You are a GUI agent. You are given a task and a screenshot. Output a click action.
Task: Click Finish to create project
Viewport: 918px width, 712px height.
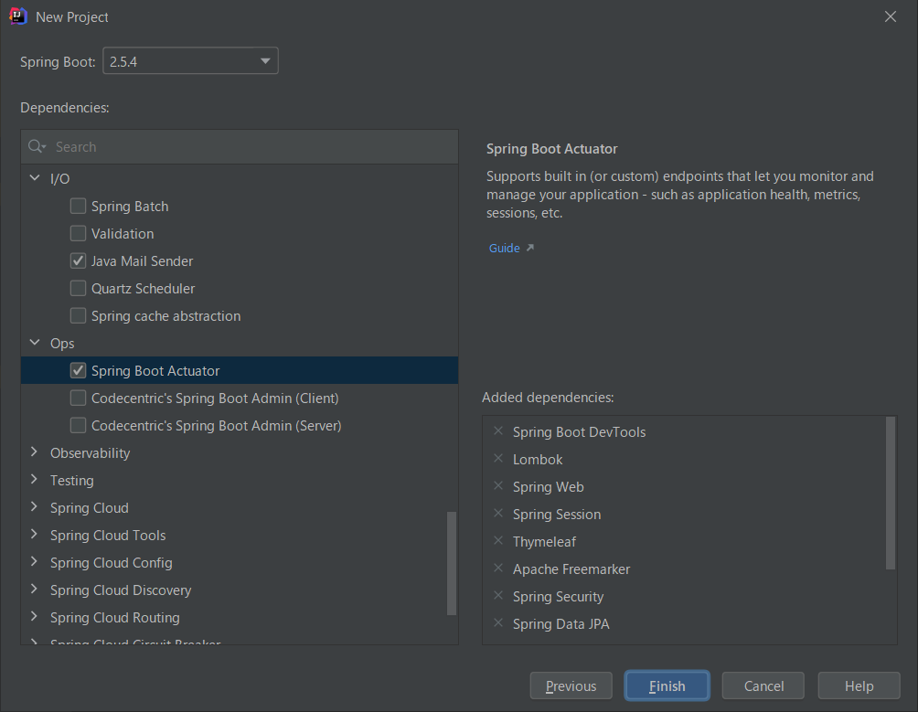[667, 685]
